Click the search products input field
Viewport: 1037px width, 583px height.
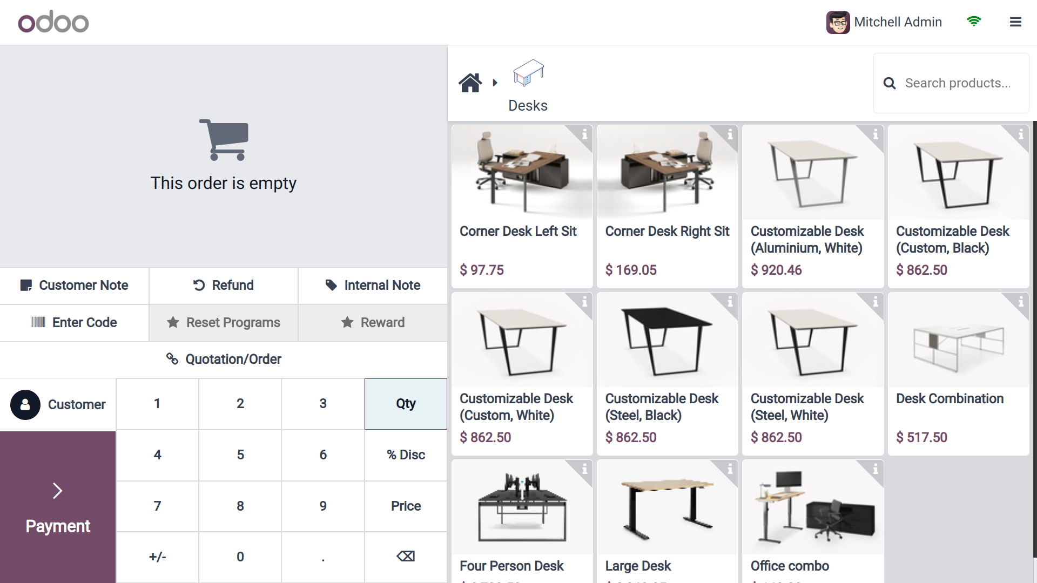click(x=961, y=83)
